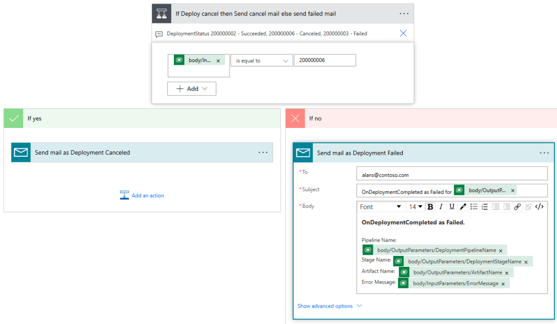Toggle italic formatting in body toolbar
This screenshot has height=324, width=557.
pos(441,207)
